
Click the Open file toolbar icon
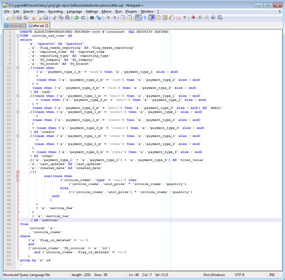(13, 17)
